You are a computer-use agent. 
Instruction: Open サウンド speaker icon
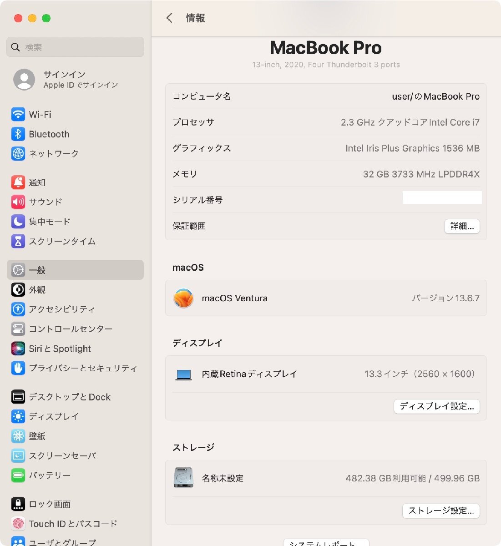tap(18, 202)
